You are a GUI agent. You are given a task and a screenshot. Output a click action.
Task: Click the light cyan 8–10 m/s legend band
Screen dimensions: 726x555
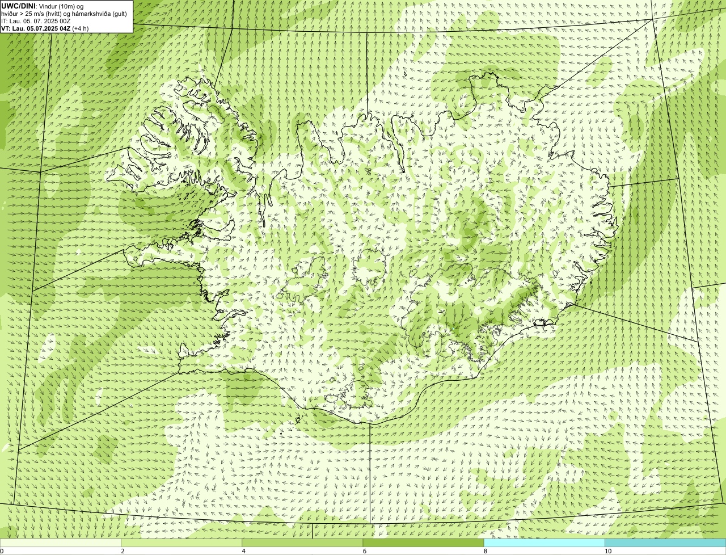(544, 543)
